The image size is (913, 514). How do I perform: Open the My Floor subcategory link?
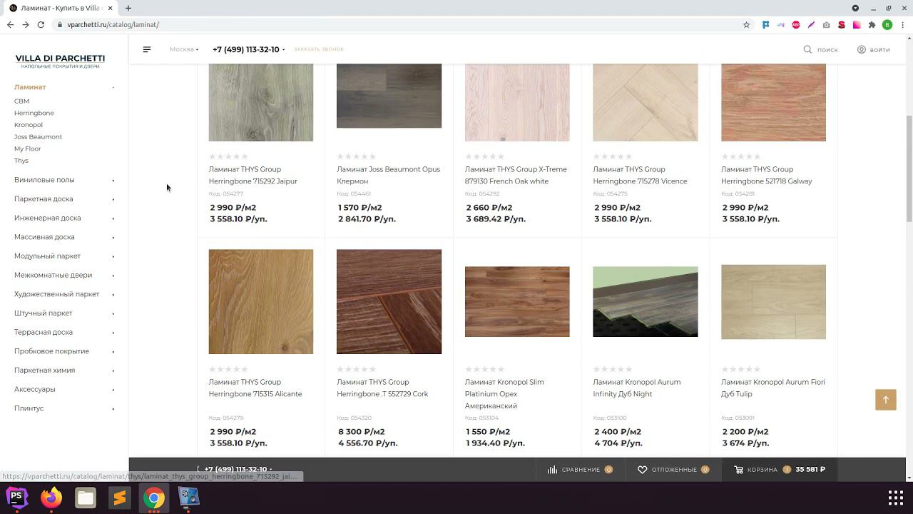tap(28, 148)
